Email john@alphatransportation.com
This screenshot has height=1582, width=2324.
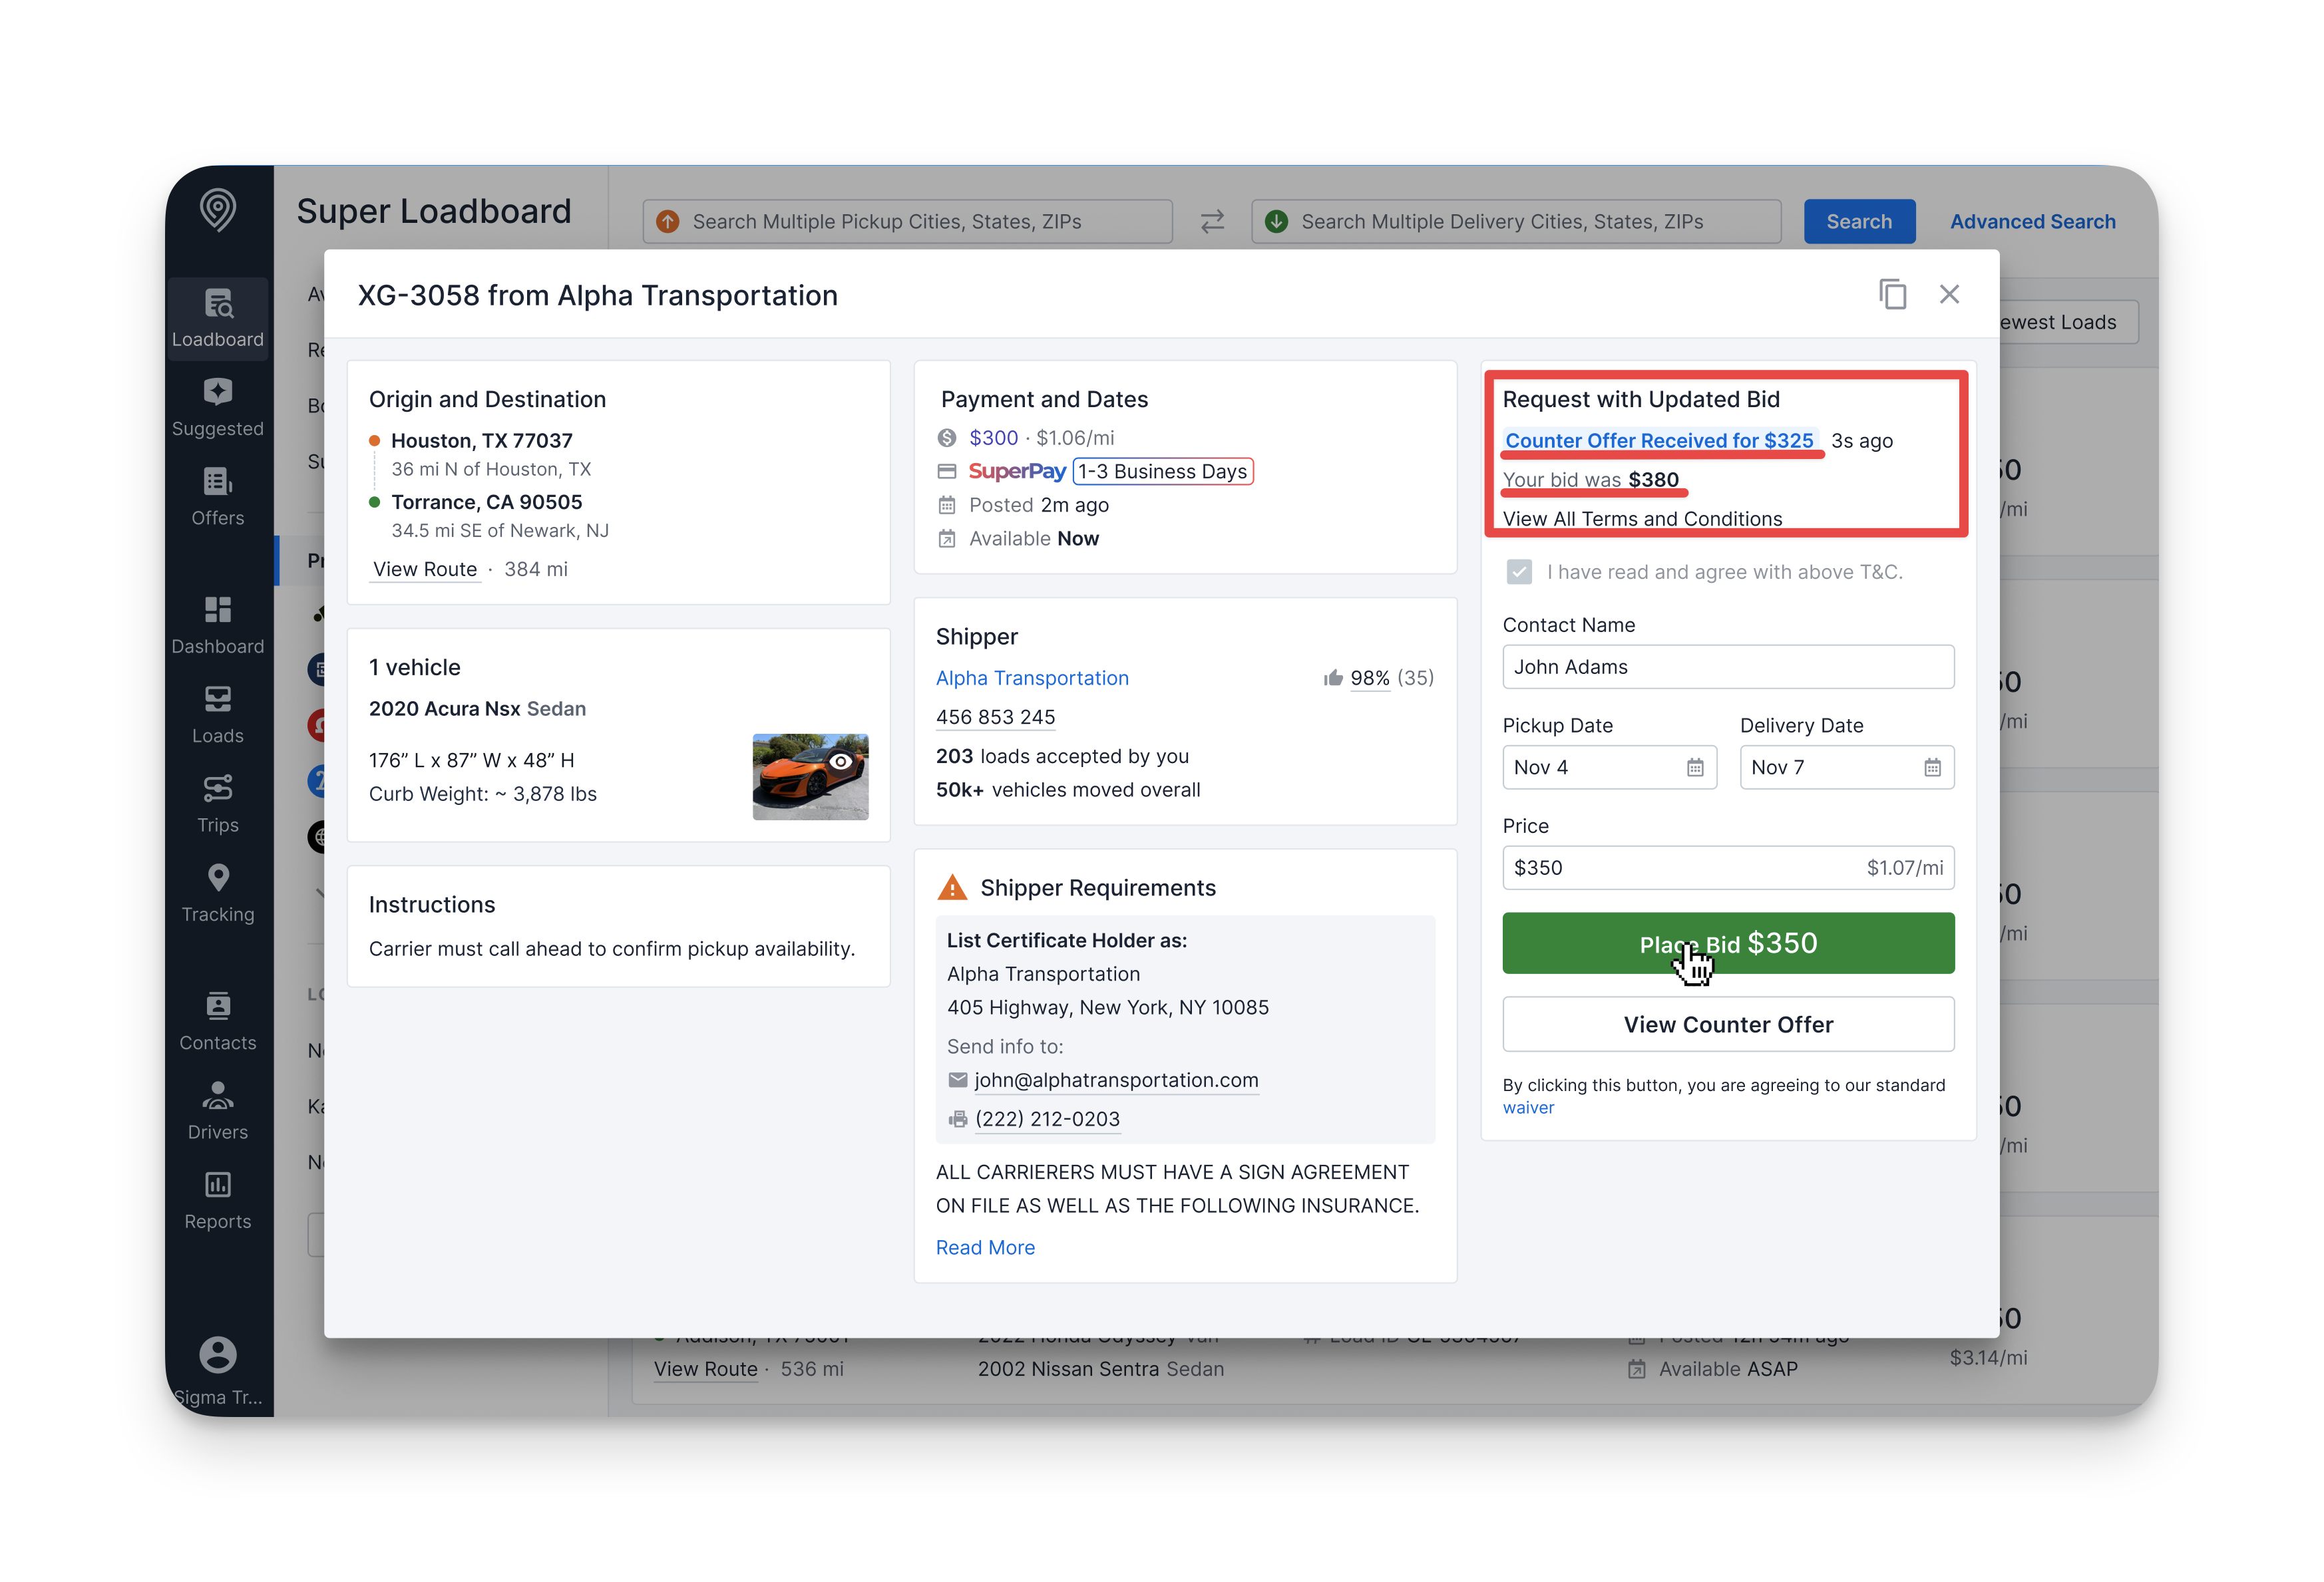[x=1116, y=1080]
